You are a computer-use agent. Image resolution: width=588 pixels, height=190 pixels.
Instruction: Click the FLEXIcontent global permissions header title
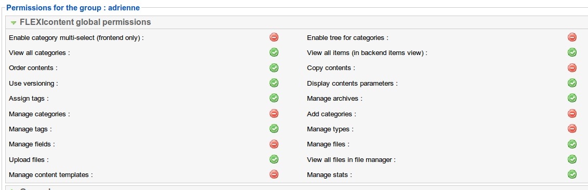85,22
